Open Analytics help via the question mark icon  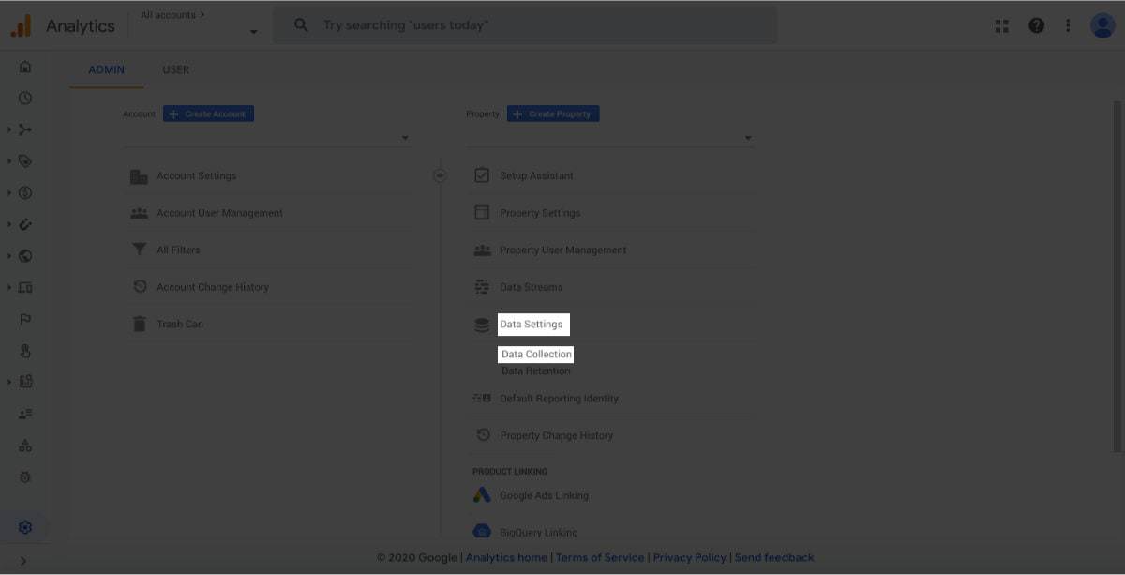click(x=1036, y=25)
